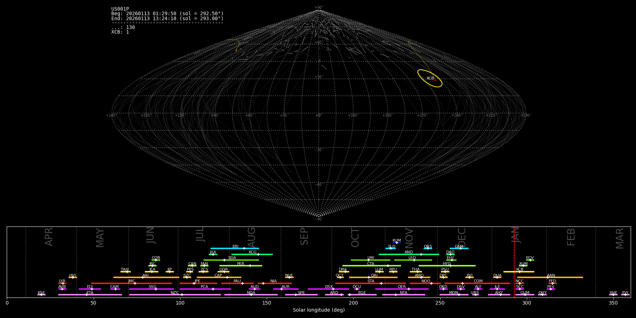Click the 350 tick on the solar longitude axis
Image resolution: width=636 pixels, height=318 pixels.
613,303
